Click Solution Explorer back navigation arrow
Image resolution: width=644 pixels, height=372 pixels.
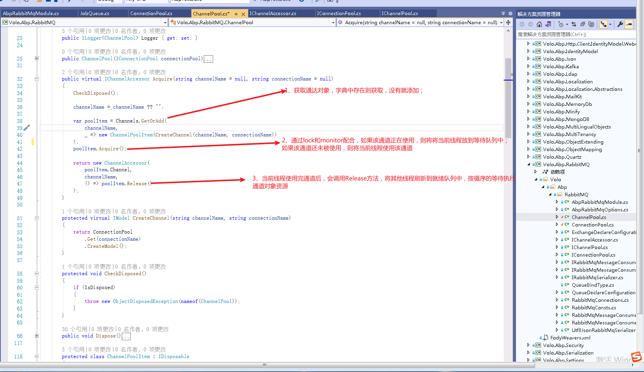tap(522, 24)
